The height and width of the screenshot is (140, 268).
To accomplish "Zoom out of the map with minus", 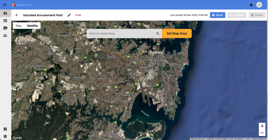I will coord(262,133).
